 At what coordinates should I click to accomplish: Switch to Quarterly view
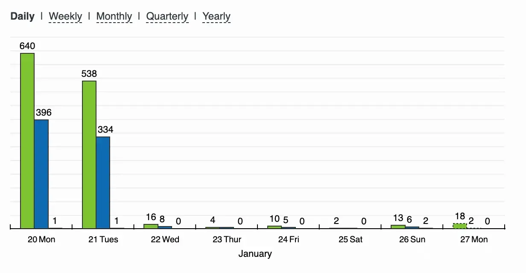click(x=167, y=16)
